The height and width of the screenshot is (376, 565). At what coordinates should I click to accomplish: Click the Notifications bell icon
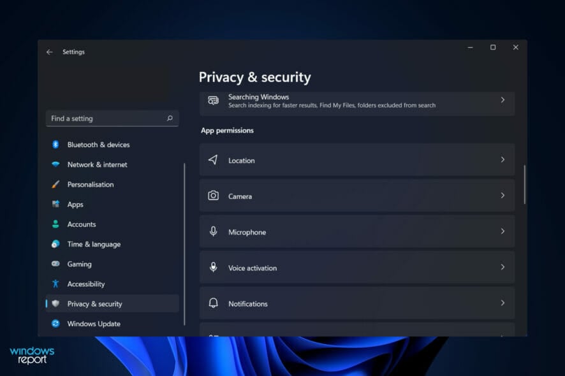[x=213, y=303]
